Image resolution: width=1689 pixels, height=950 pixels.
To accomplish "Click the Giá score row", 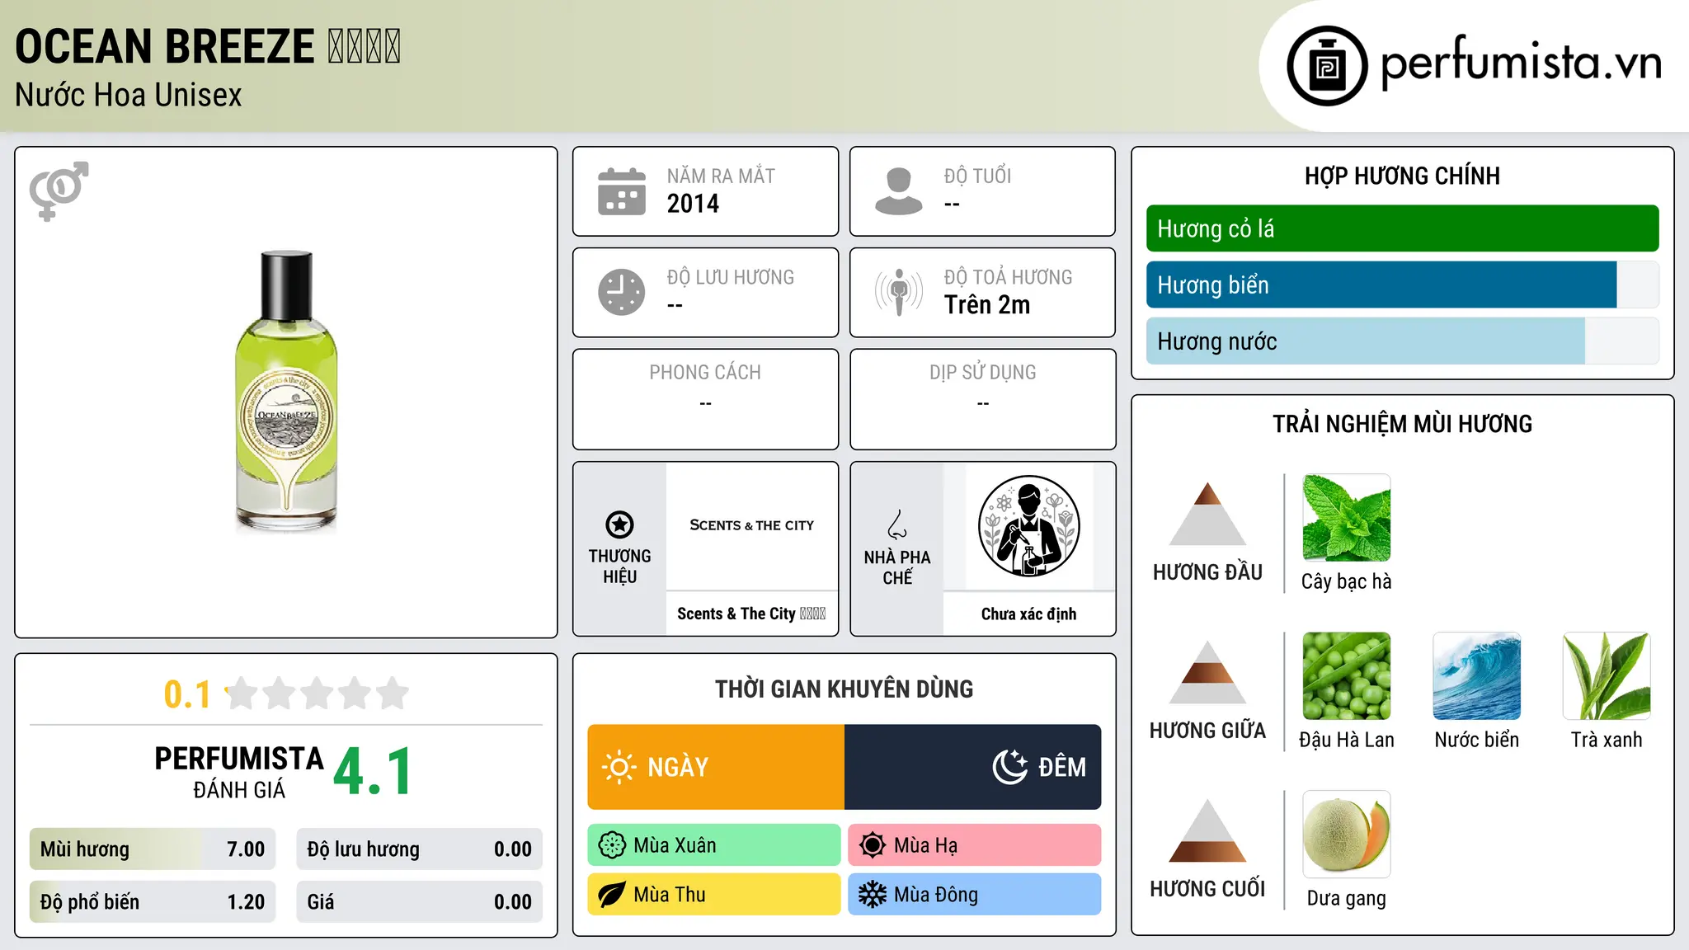I will tap(419, 902).
